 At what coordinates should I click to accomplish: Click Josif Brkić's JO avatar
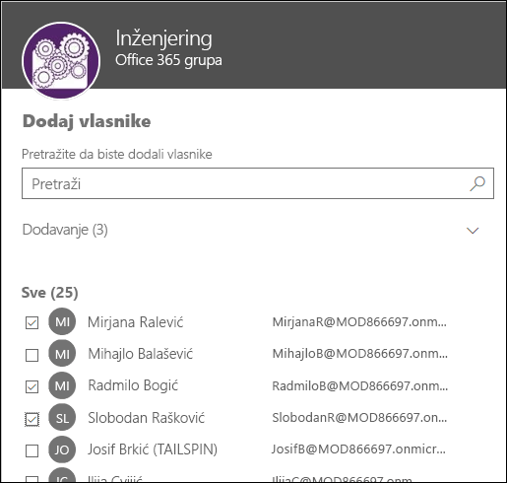click(62, 449)
